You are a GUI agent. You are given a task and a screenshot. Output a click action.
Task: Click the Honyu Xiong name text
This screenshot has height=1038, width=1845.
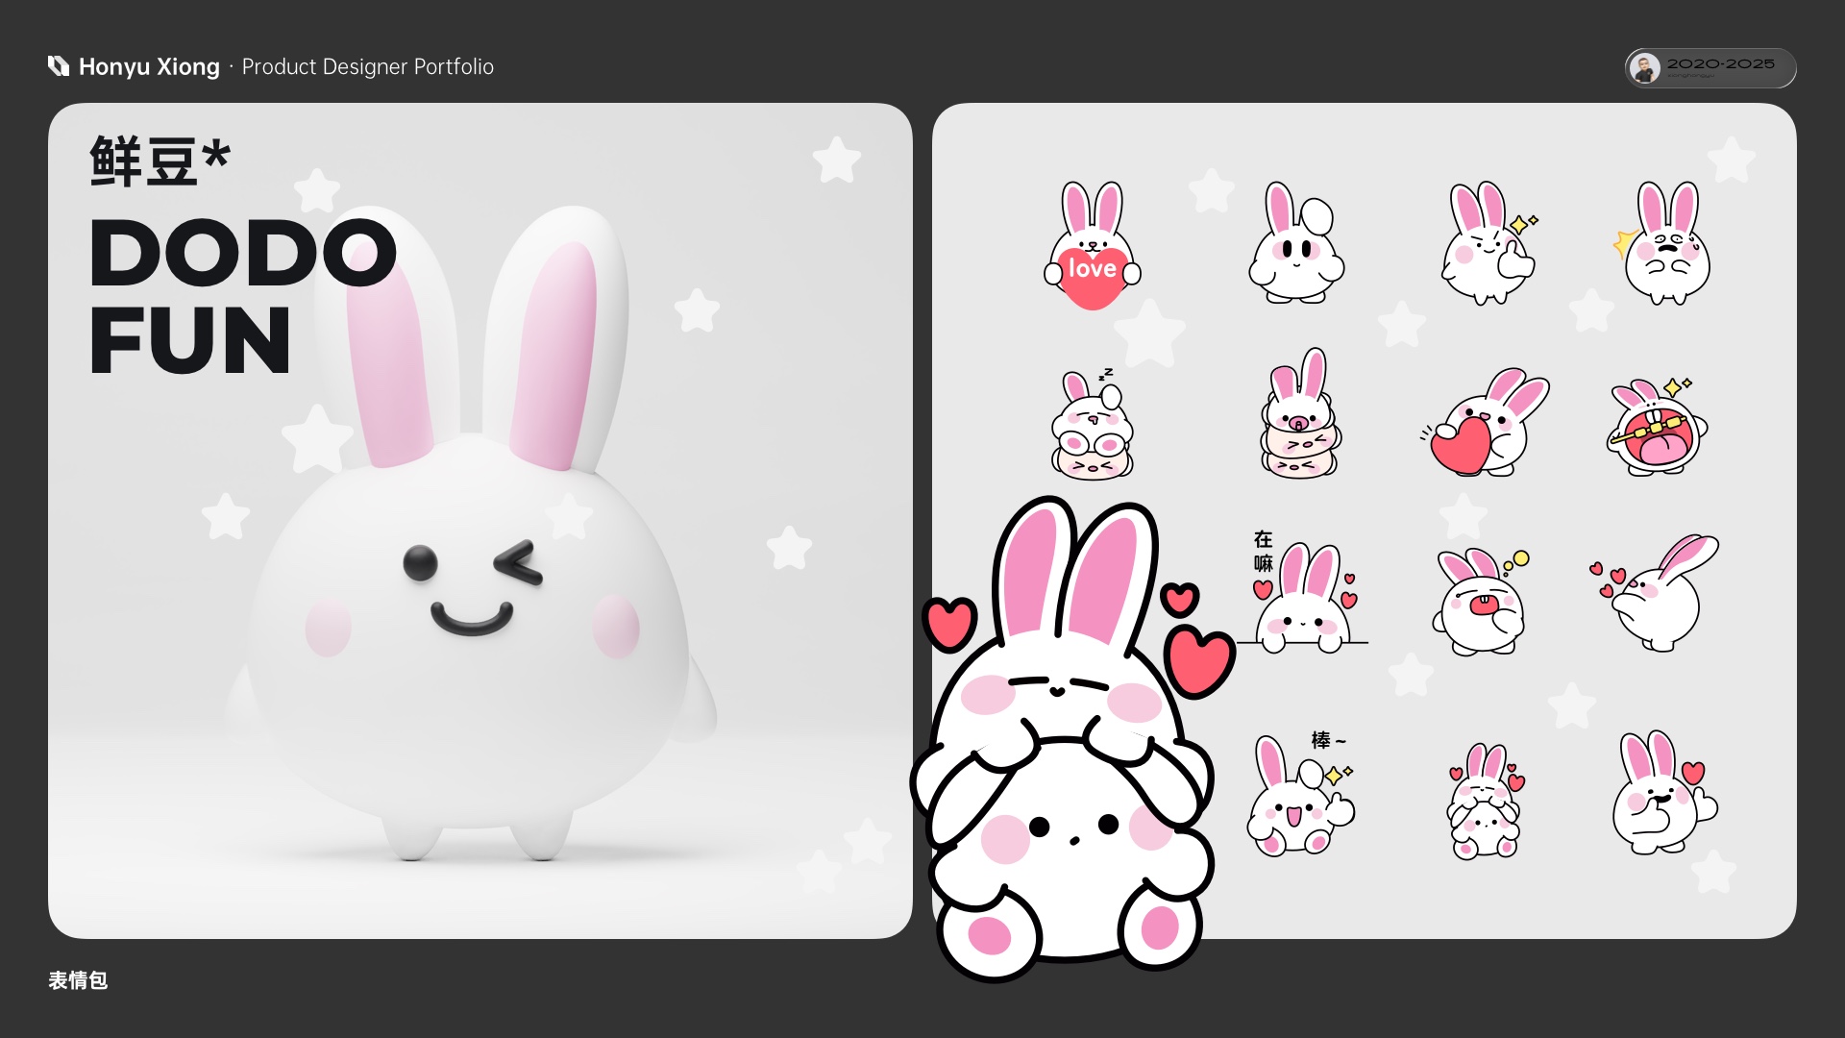coord(149,67)
